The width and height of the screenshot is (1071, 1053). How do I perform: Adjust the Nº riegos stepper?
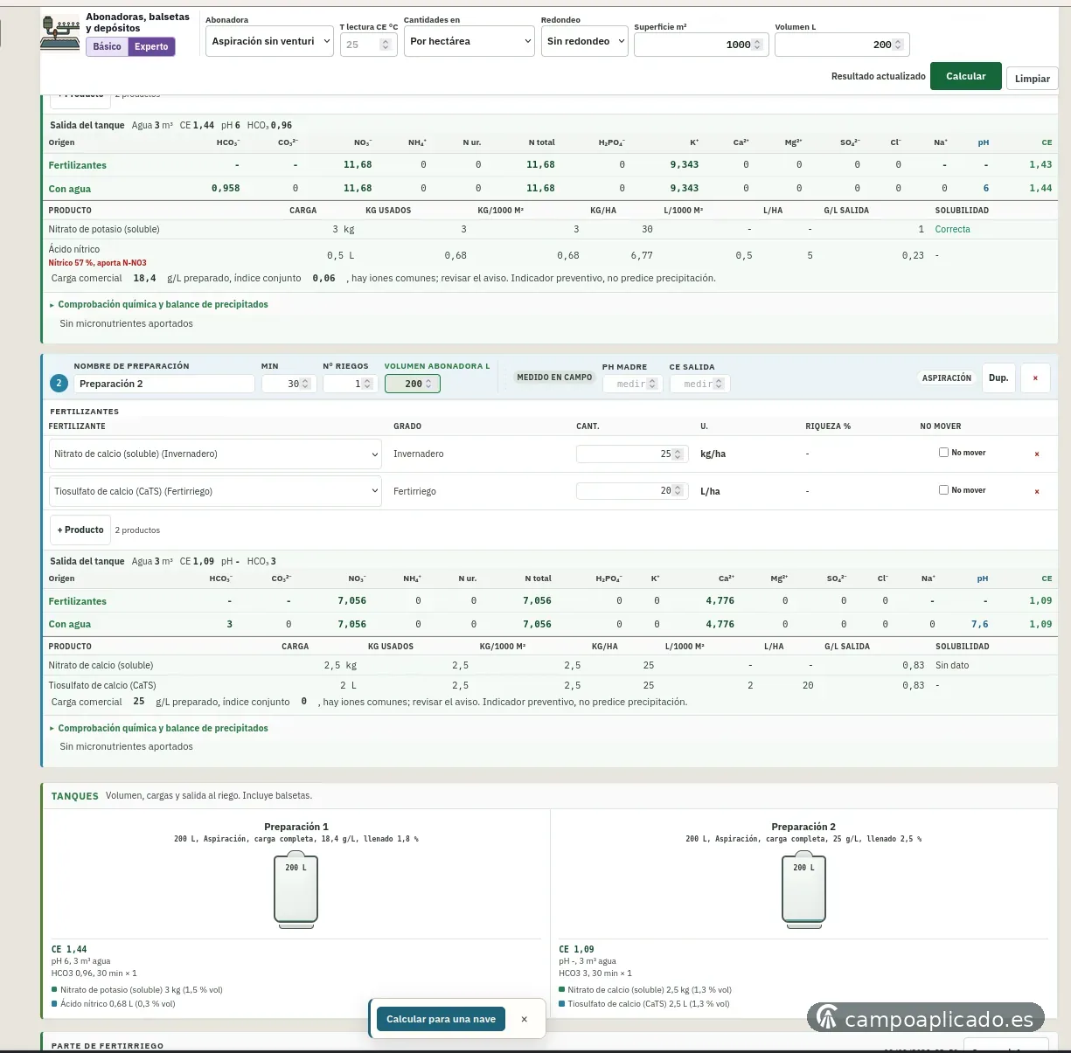click(x=367, y=384)
